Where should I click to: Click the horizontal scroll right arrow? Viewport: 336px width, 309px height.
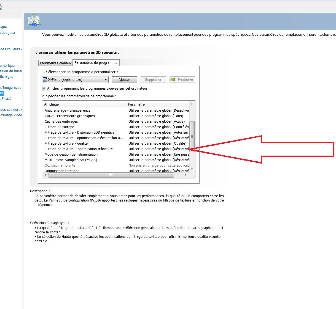click(x=186, y=175)
